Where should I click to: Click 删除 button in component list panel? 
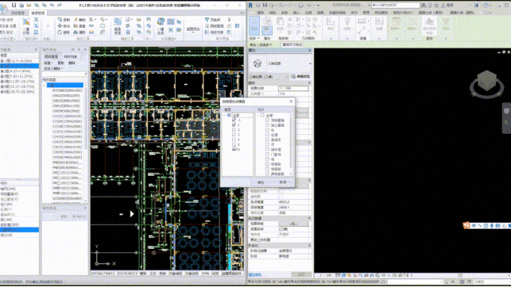(x=72, y=63)
